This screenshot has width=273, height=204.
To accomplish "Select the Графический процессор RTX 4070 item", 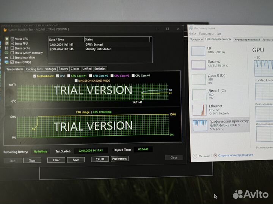I will click(221, 125).
